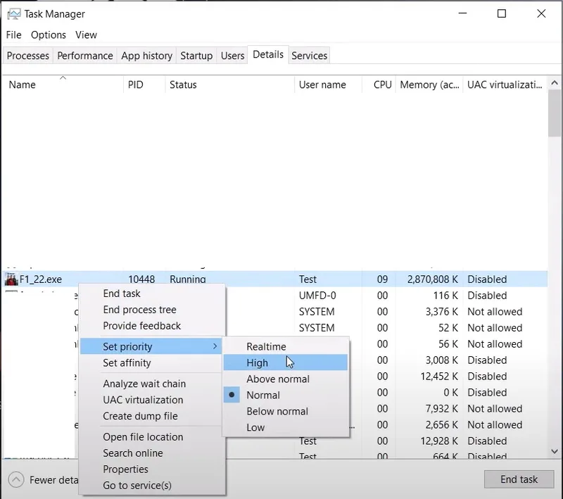The height and width of the screenshot is (499, 563).
Task: Set priority to Low
Action: pyautogui.click(x=286, y=427)
